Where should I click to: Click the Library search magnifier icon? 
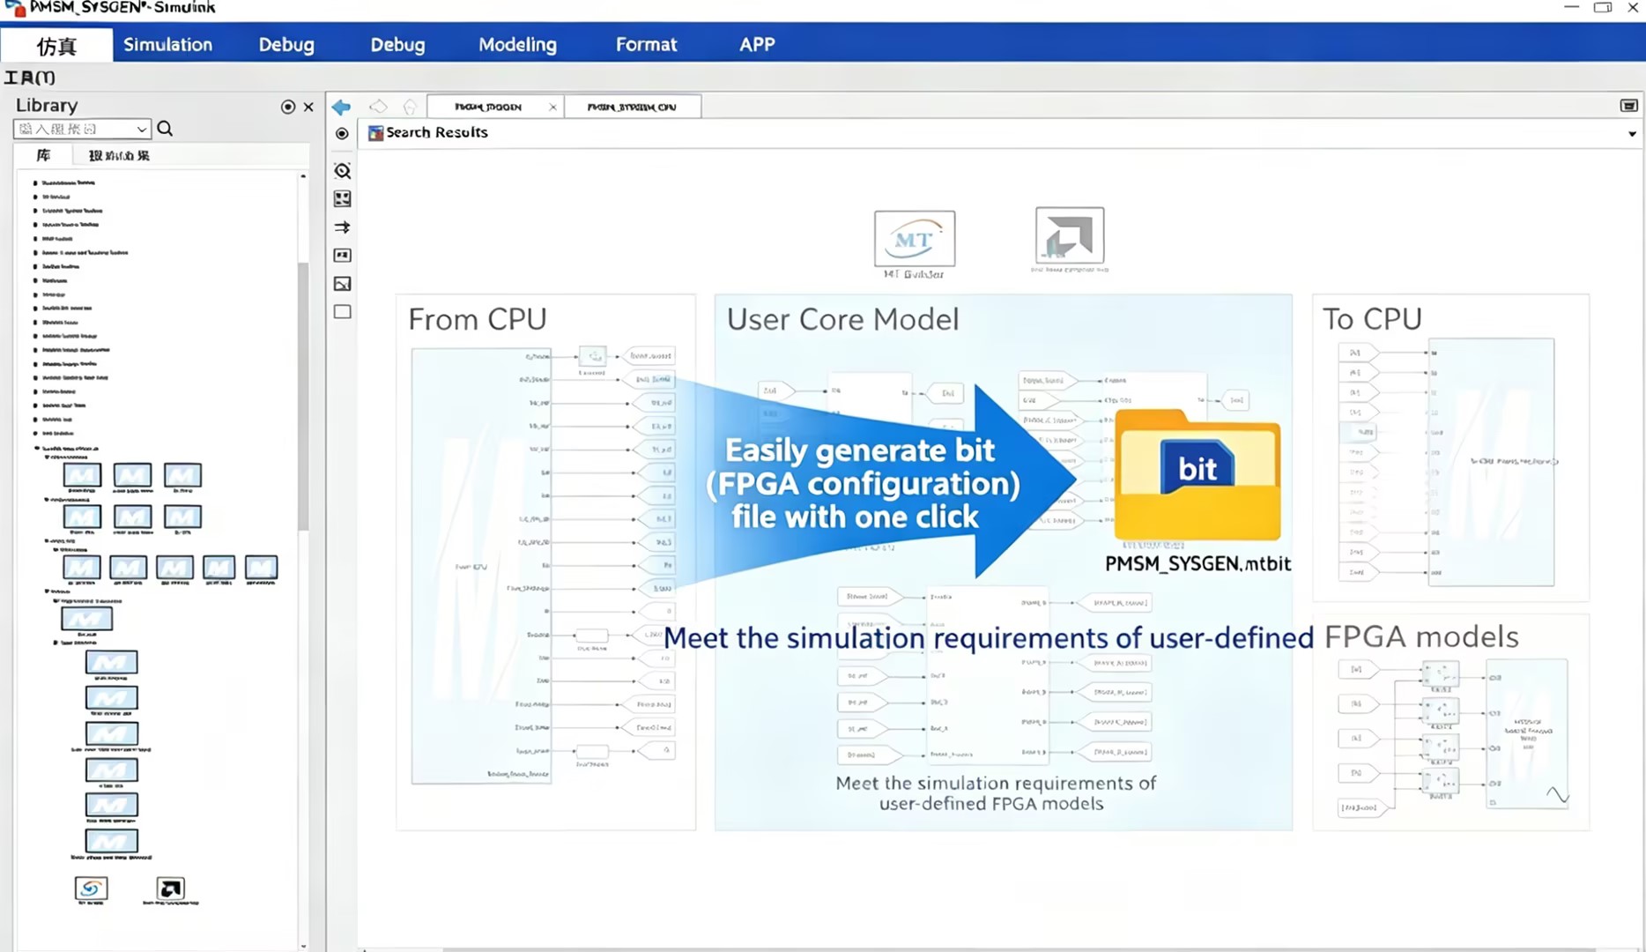pos(165,129)
